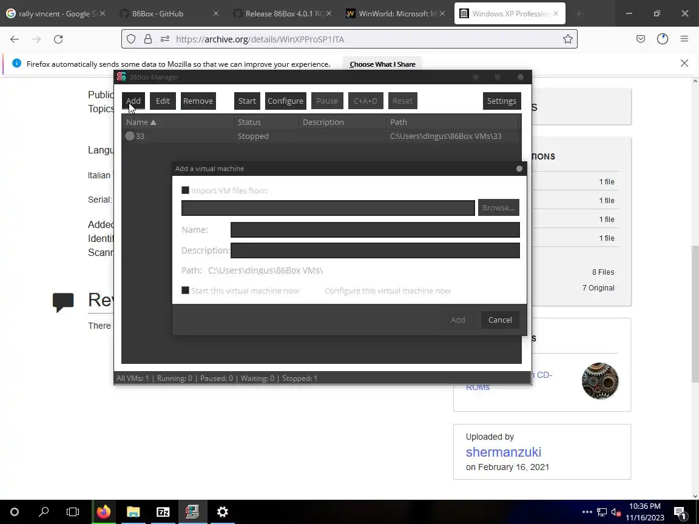Open the Firefox account/extension circular icon
This screenshot has width=699, height=524.
(663, 39)
